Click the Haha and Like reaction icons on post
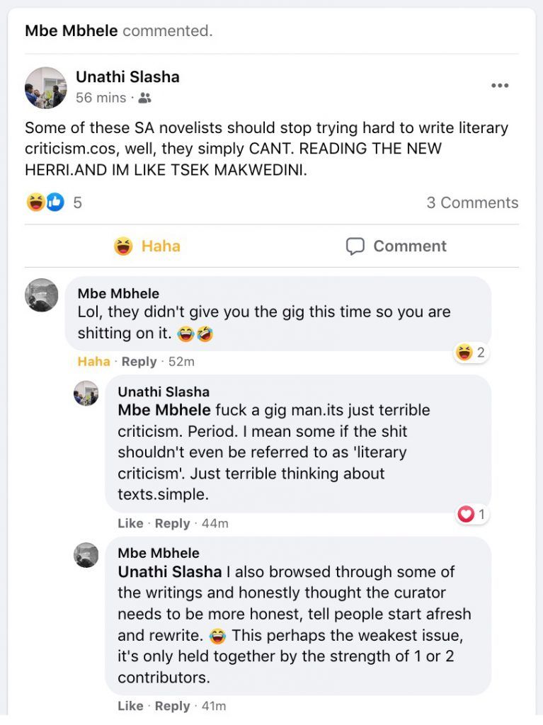This screenshot has width=543, height=725. (x=45, y=202)
